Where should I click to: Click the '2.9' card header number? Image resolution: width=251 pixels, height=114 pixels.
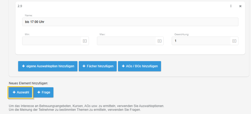pyautogui.click(x=20, y=6)
